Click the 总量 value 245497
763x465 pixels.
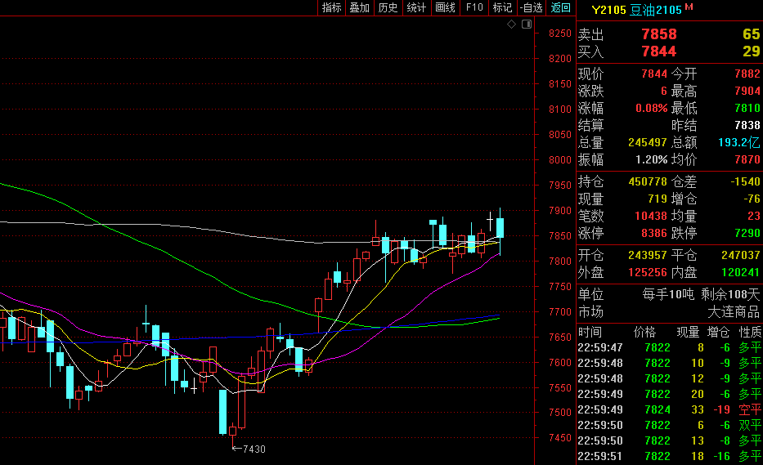[648, 142]
